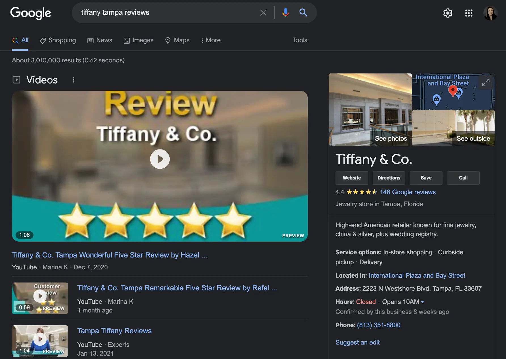Click the address 2223 N Westshore Blvd
The image size is (506, 359).
click(x=422, y=288)
